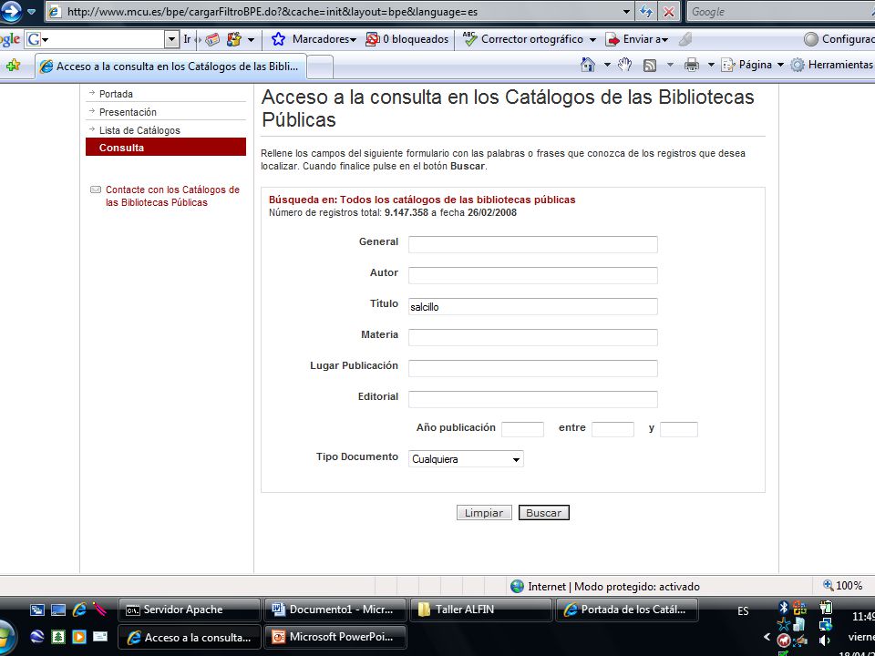875x656 pixels.
Task: Click the General search input field
Action: coord(533,244)
